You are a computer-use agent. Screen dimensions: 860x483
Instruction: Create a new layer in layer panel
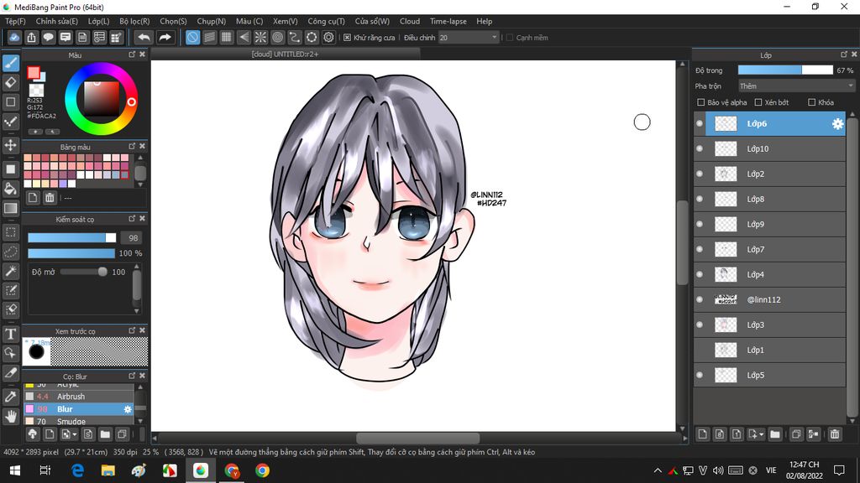tap(703, 434)
